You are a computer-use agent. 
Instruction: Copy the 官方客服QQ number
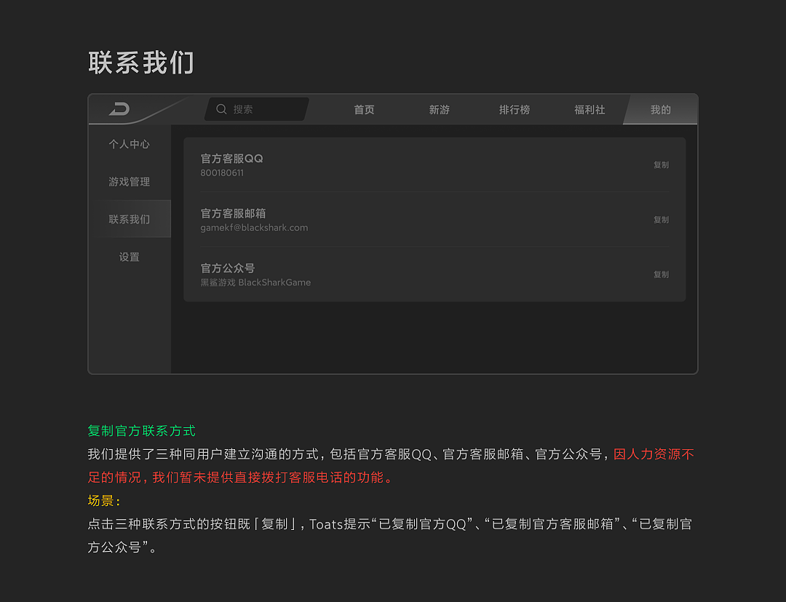[661, 165]
